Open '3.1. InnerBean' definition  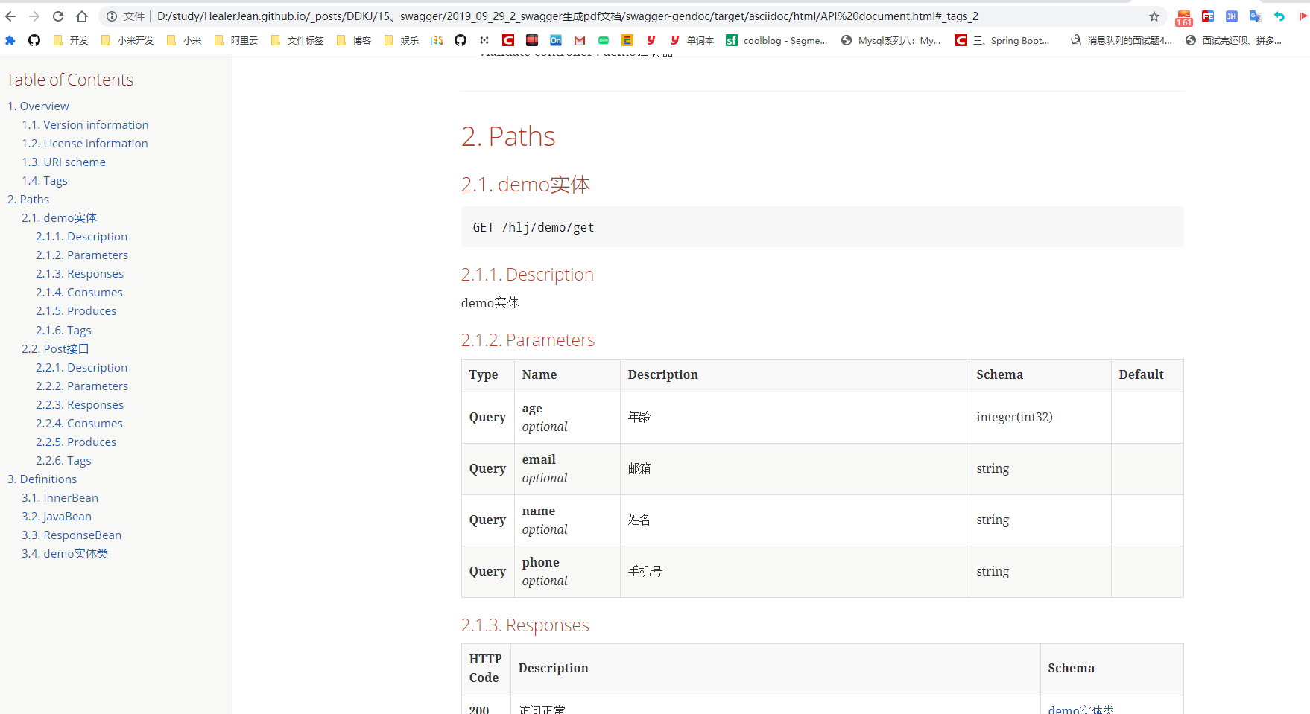coord(60,498)
